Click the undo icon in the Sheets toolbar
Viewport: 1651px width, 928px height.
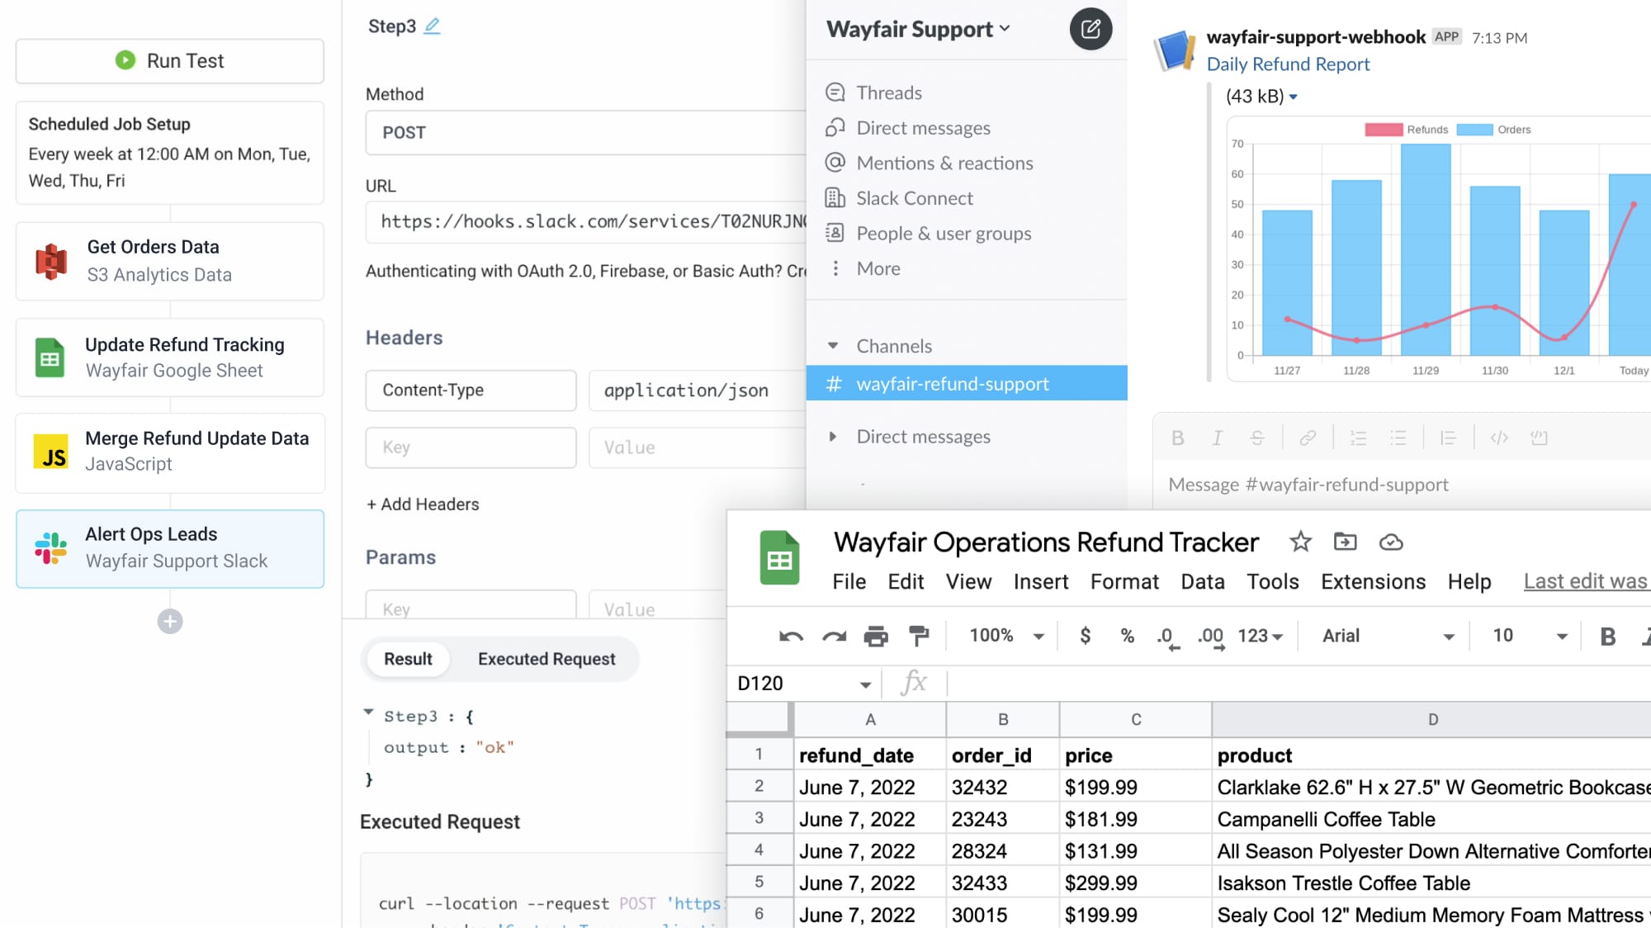point(790,636)
